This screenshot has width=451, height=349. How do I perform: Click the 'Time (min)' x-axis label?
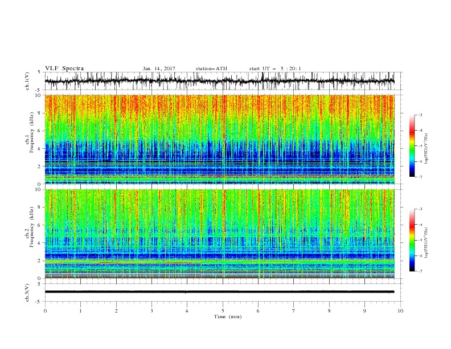(x=228, y=316)
